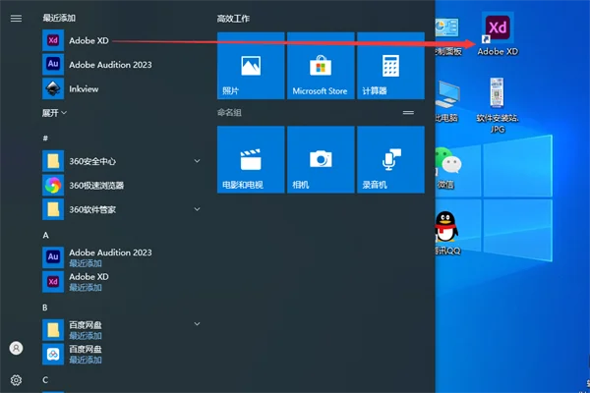Click the 最近添加 section heading
Screen dimensions: 590x393
[x=59, y=18]
